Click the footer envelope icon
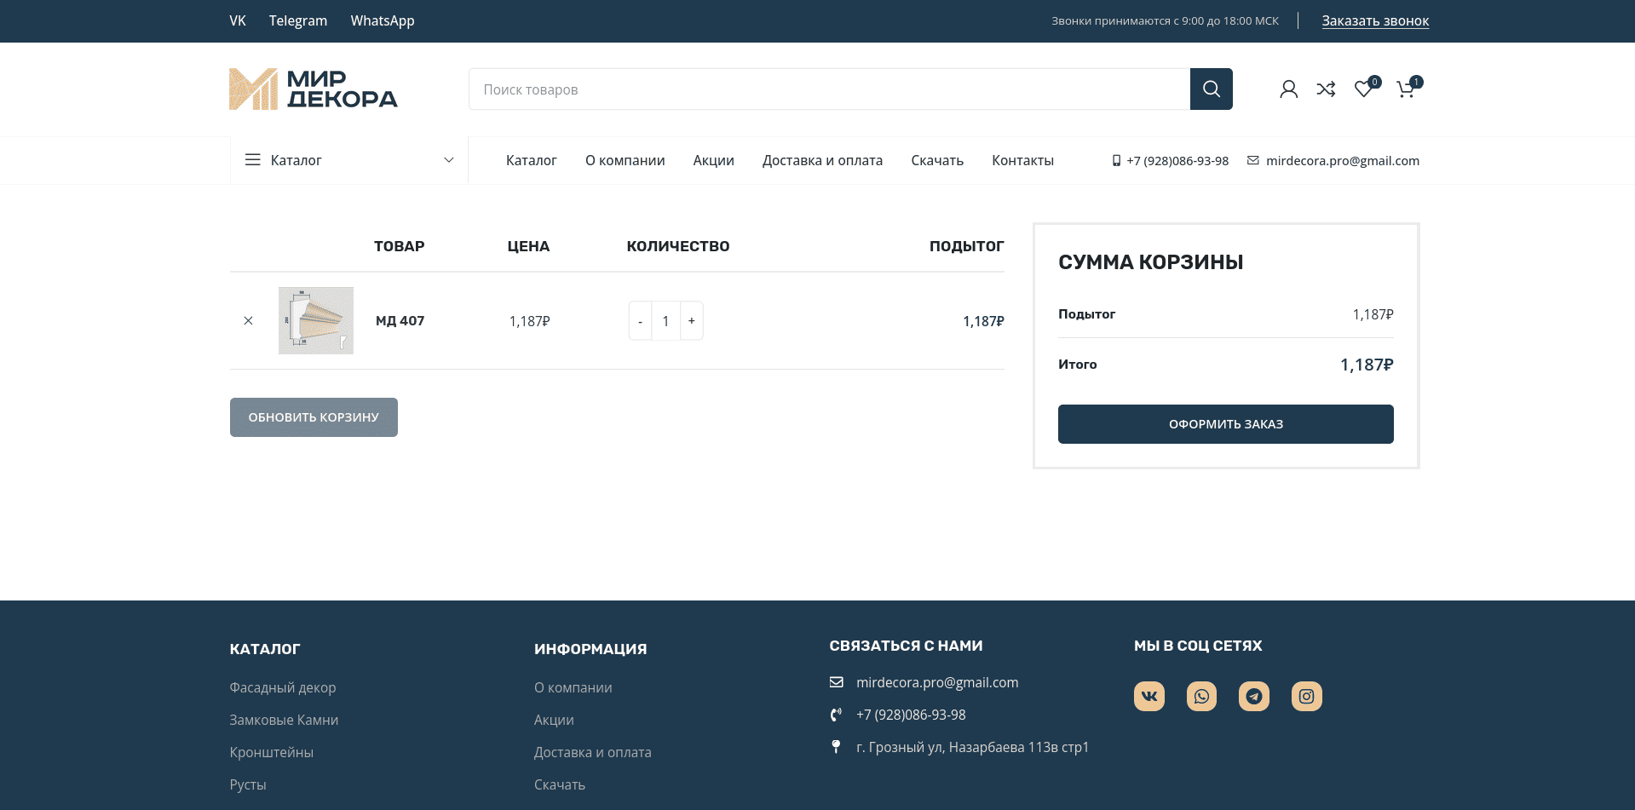1635x810 pixels. (837, 682)
